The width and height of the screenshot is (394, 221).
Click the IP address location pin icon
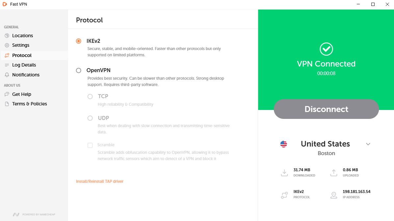334,195
